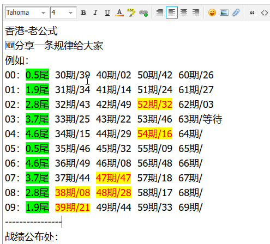Click the text 例如:
This screenshot has width=270, height=244.
click(17, 60)
